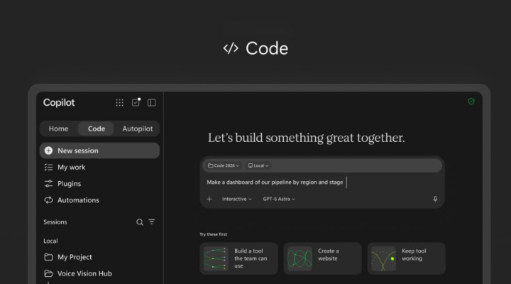
Task: Click the Sessions heading
Action: [55, 222]
